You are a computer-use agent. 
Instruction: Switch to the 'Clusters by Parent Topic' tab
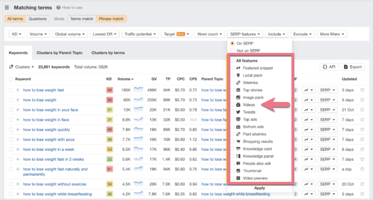click(x=60, y=53)
